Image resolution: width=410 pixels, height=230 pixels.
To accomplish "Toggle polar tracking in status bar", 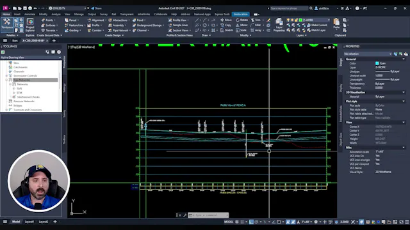I will pos(256,222).
